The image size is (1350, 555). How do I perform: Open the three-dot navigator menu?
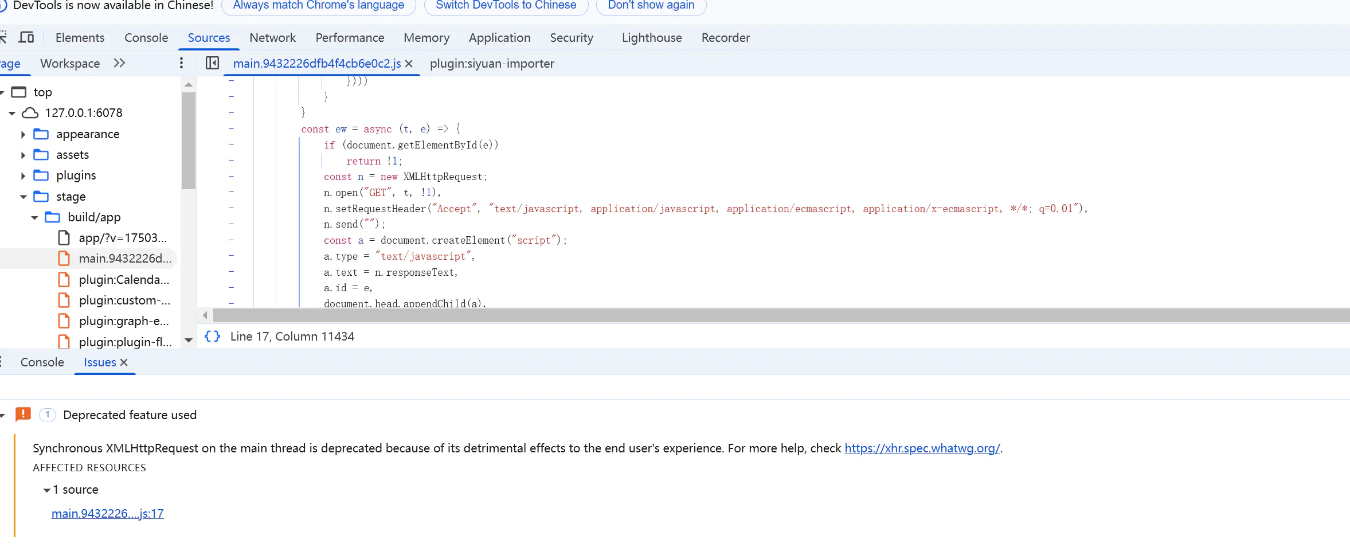click(x=182, y=63)
